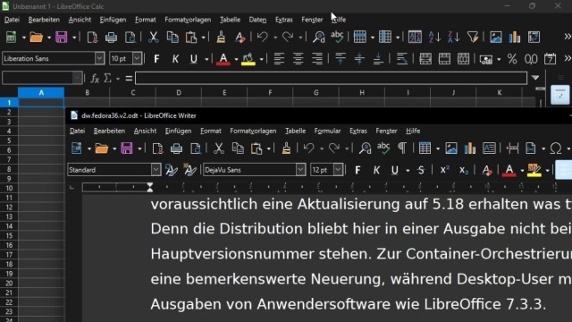The height and width of the screenshot is (322, 572).
Task: Toggle italic K in the Calc formatting bar
Action: (x=175, y=59)
